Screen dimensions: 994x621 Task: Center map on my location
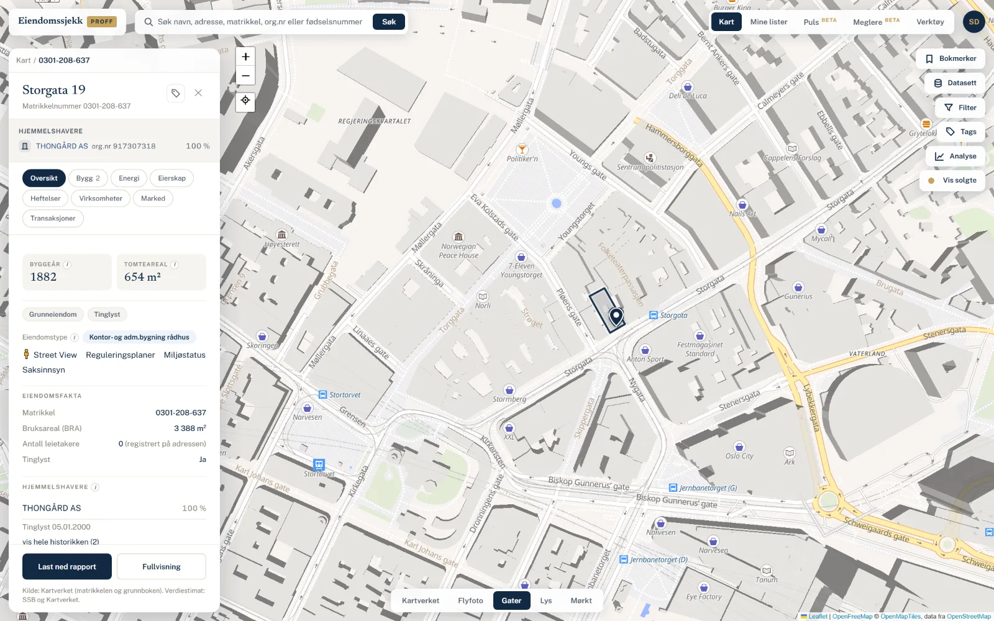[x=245, y=101]
